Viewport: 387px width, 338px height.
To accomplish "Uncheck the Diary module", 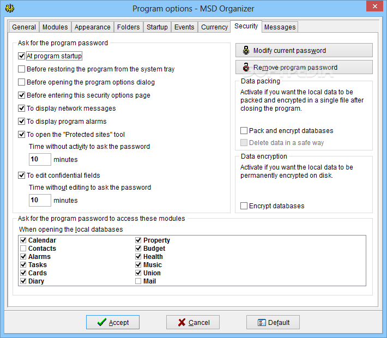I will tap(23, 281).
